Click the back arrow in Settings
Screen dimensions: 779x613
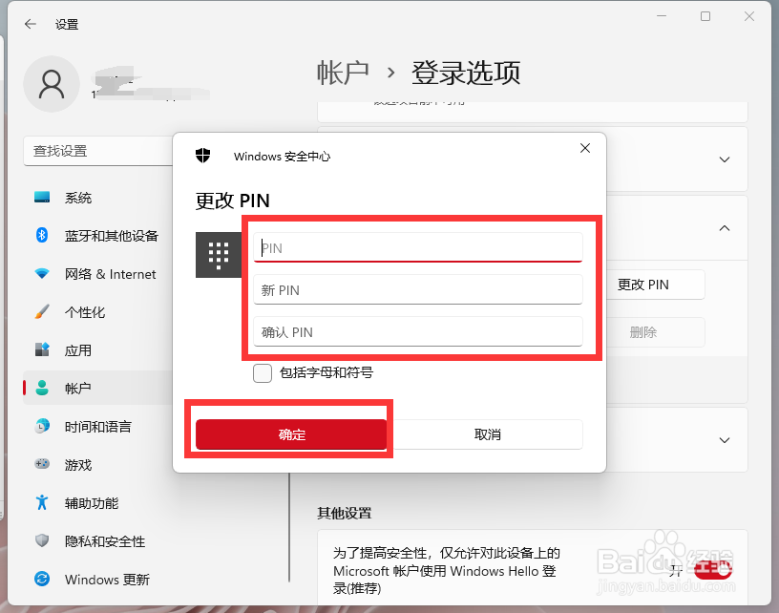31,24
